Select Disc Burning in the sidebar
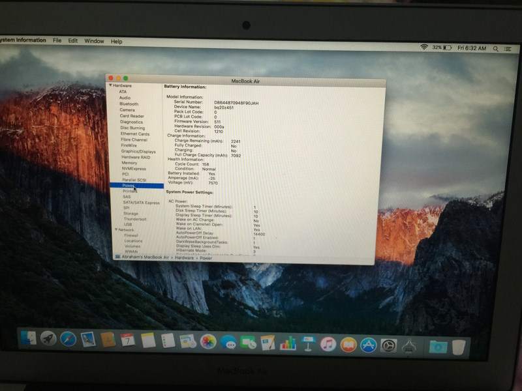This screenshot has width=522, height=391. pyautogui.click(x=132, y=128)
